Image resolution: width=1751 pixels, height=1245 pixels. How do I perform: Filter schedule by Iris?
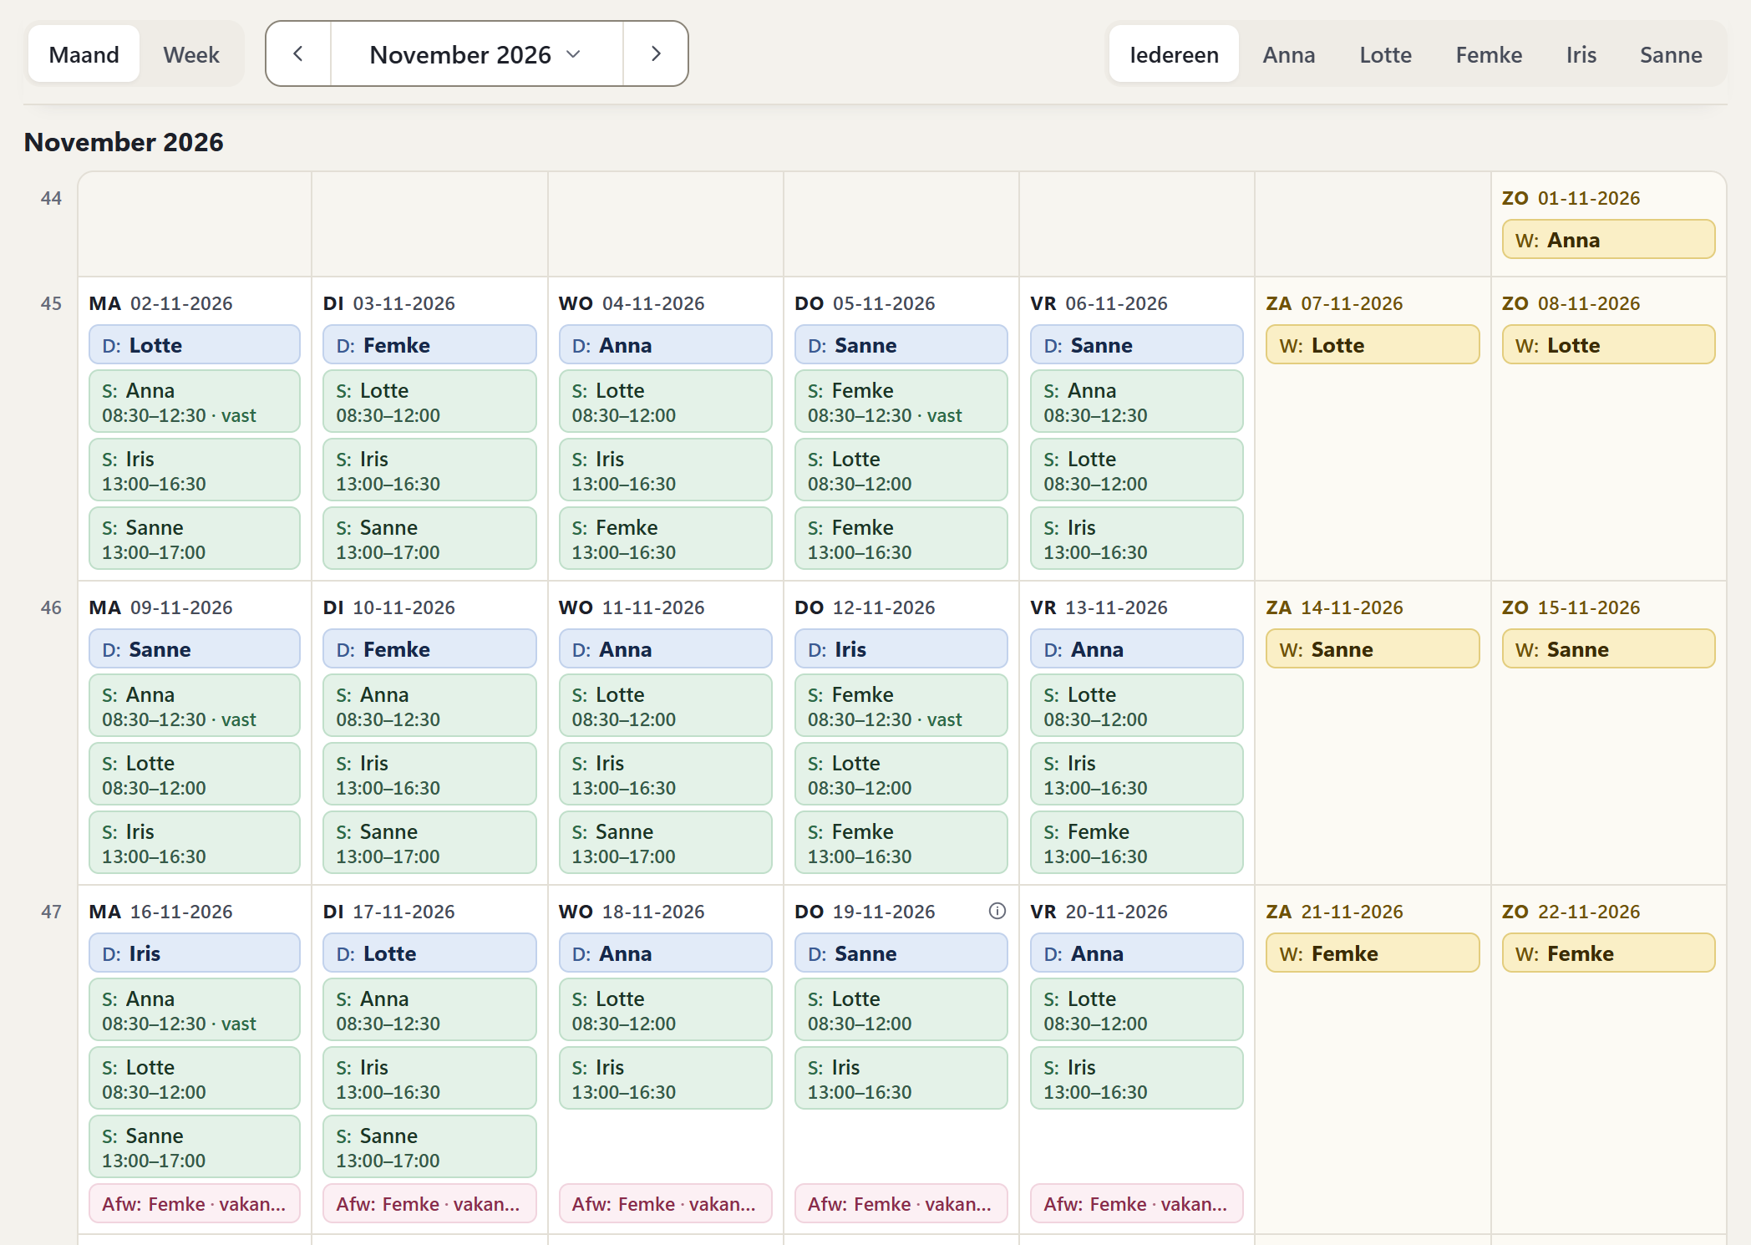(1581, 54)
